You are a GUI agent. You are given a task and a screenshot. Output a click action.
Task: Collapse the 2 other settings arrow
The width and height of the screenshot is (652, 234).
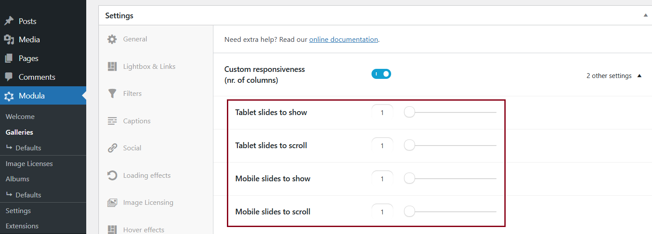[639, 76]
